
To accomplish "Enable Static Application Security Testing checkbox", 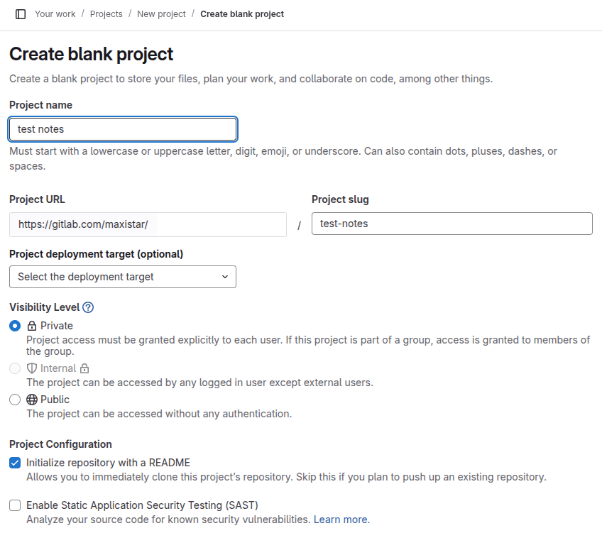I will pyautogui.click(x=15, y=505).
